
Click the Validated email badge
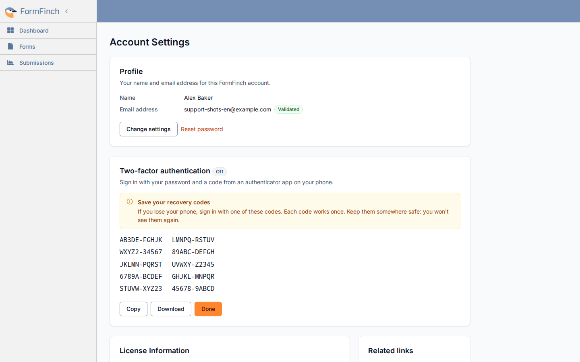click(288, 109)
